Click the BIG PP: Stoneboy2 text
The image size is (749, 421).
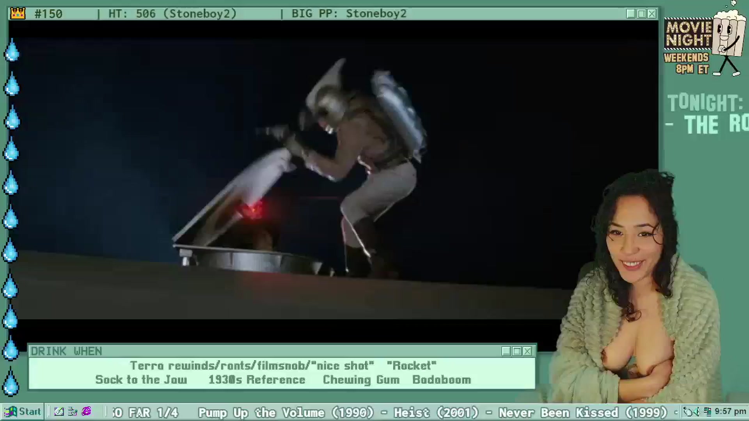pyautogui.click(x=349, y=14)
